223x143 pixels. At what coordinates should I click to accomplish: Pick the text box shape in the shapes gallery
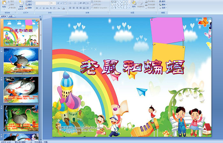coord(112,2)
